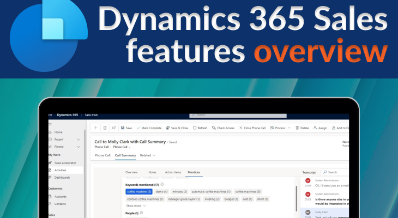Select keyword contoso coffee machines (1)
This screenshot has height=218, width=398.
click(145, 199)
